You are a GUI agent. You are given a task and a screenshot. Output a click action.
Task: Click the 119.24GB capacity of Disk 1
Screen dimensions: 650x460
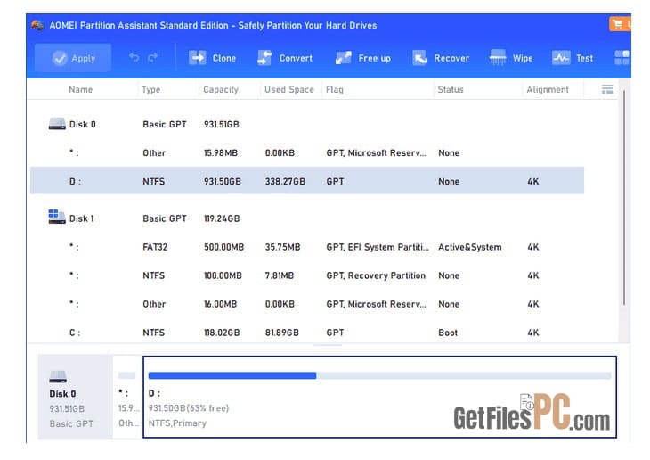tap(222, 218)
